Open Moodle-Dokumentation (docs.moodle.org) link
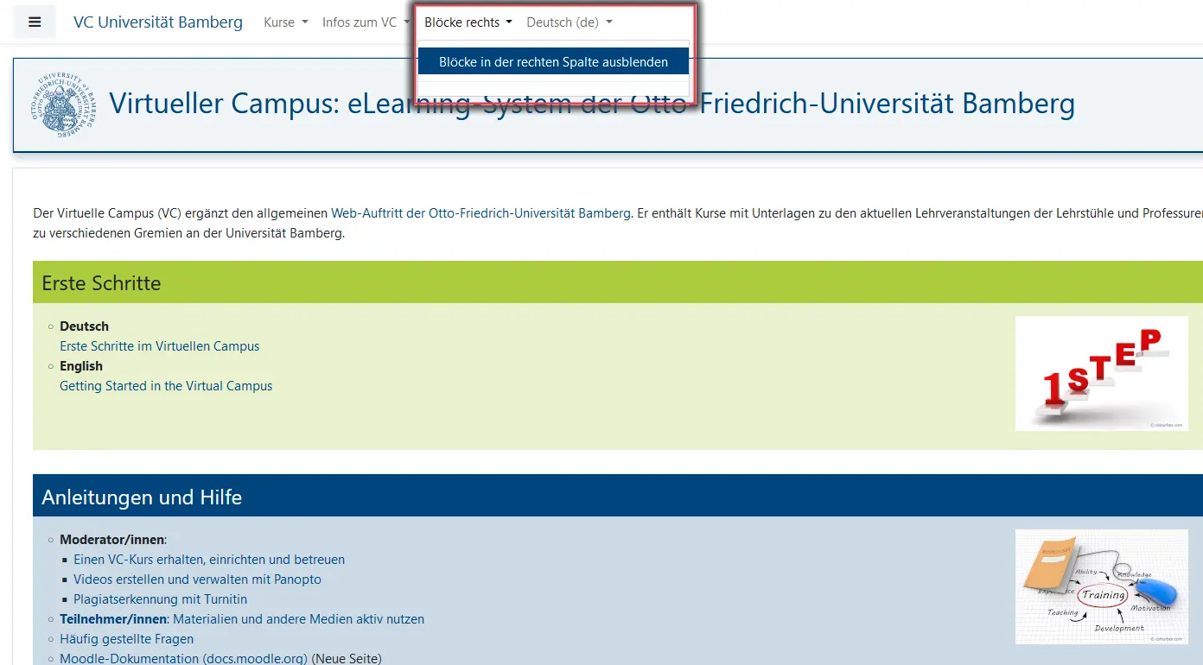The image size is (1203, 665). pos(183,659)
